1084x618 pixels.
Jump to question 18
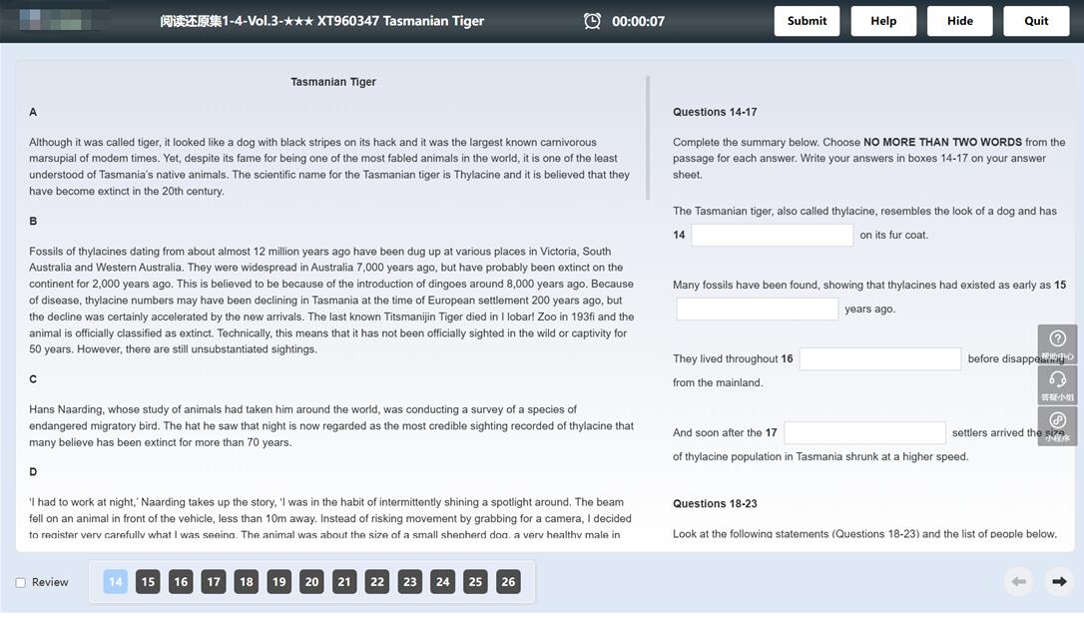[x=247, y=581]
